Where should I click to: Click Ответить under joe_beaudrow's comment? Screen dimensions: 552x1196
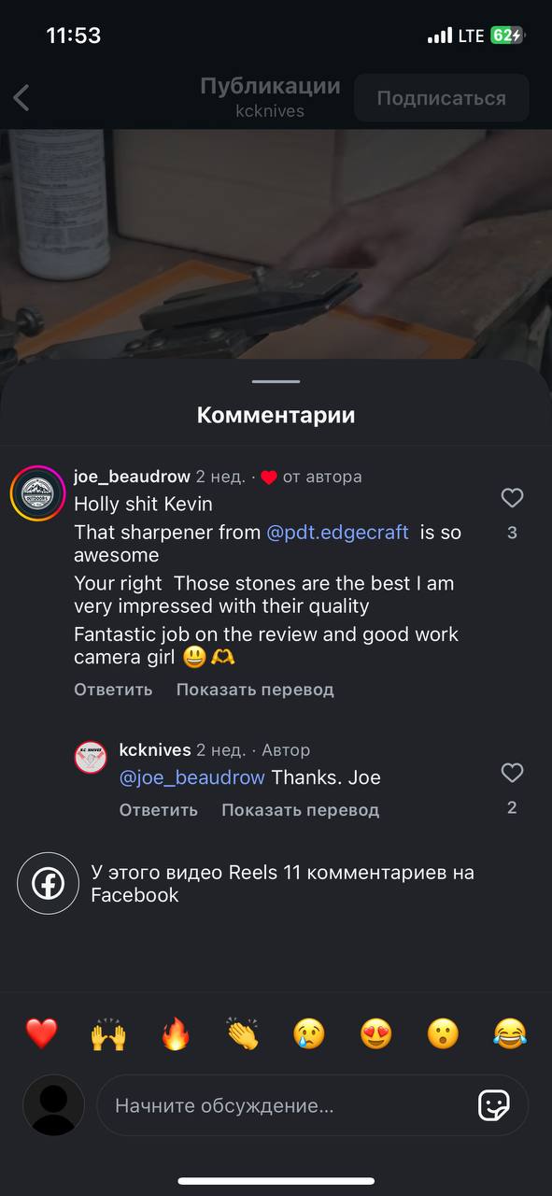pyautogui.click(x=113, y=690)
